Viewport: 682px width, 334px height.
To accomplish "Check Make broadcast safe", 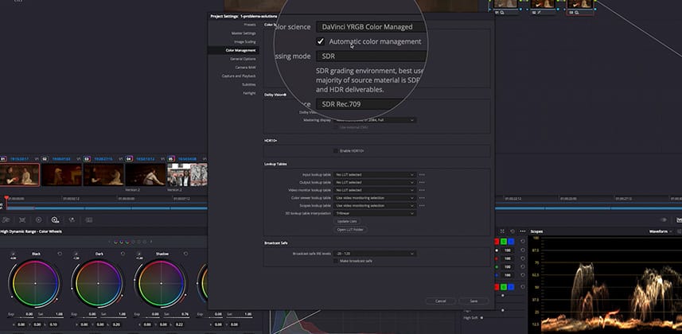I will 336,261.
